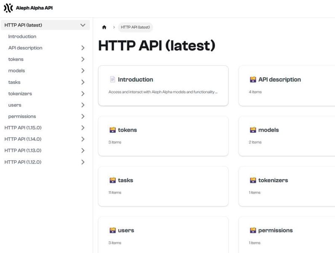Viewport: 335px width, 253px height.
Task: Click '11 items' under tasks card
Action: coord(115,192)
